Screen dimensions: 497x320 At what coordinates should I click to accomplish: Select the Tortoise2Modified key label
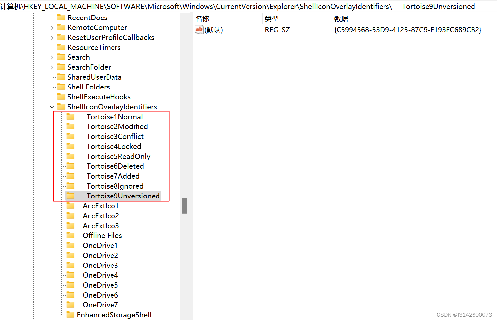point(117,126)
